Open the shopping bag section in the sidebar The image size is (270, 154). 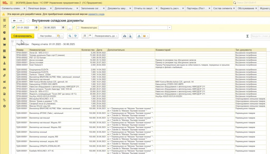coord(4,38)
